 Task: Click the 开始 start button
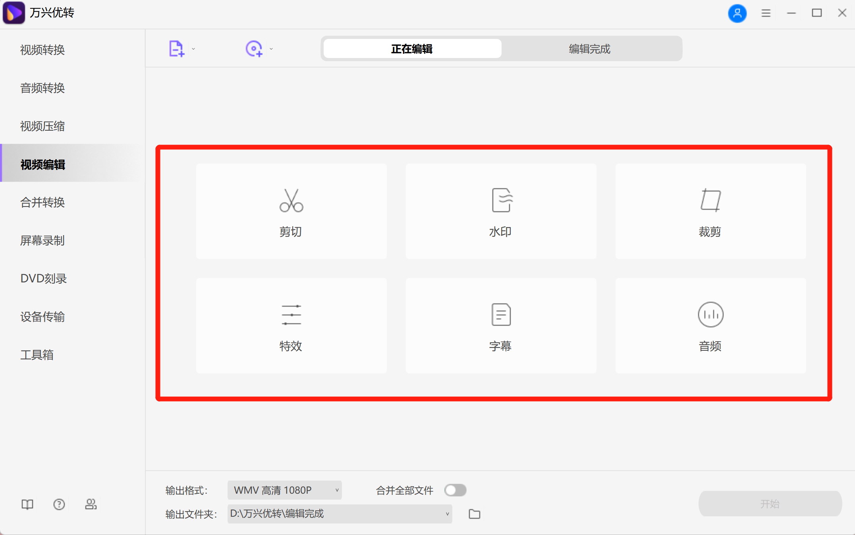coord(770,504)
